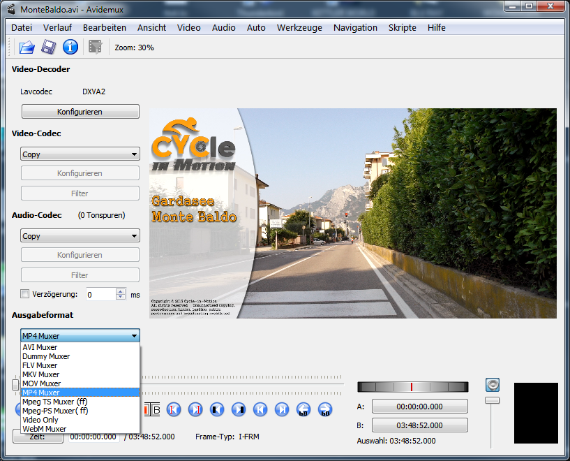570x461 pixels.
Task: Choose Video Only output format
Action: (x=80, y=420)
